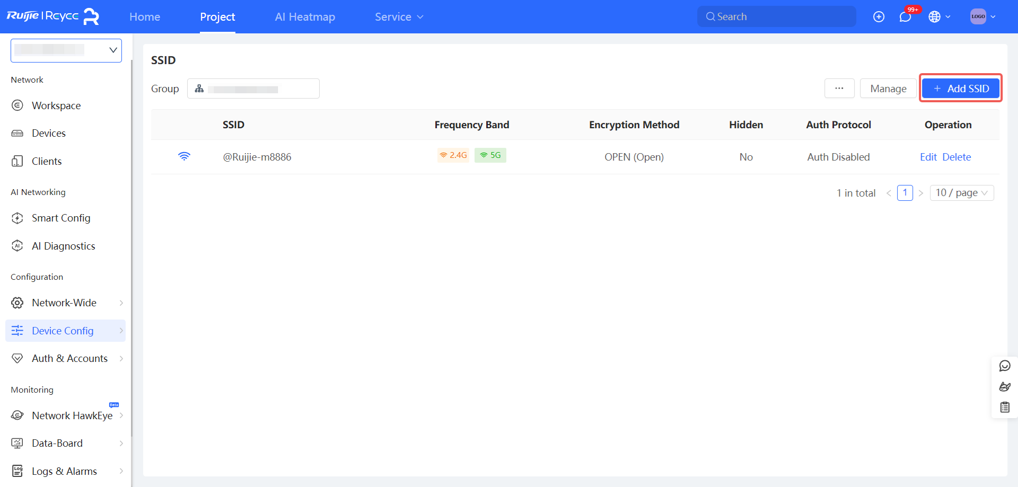Open the floating chat support icon
Screen dimensions: 1018x487
1004,366
